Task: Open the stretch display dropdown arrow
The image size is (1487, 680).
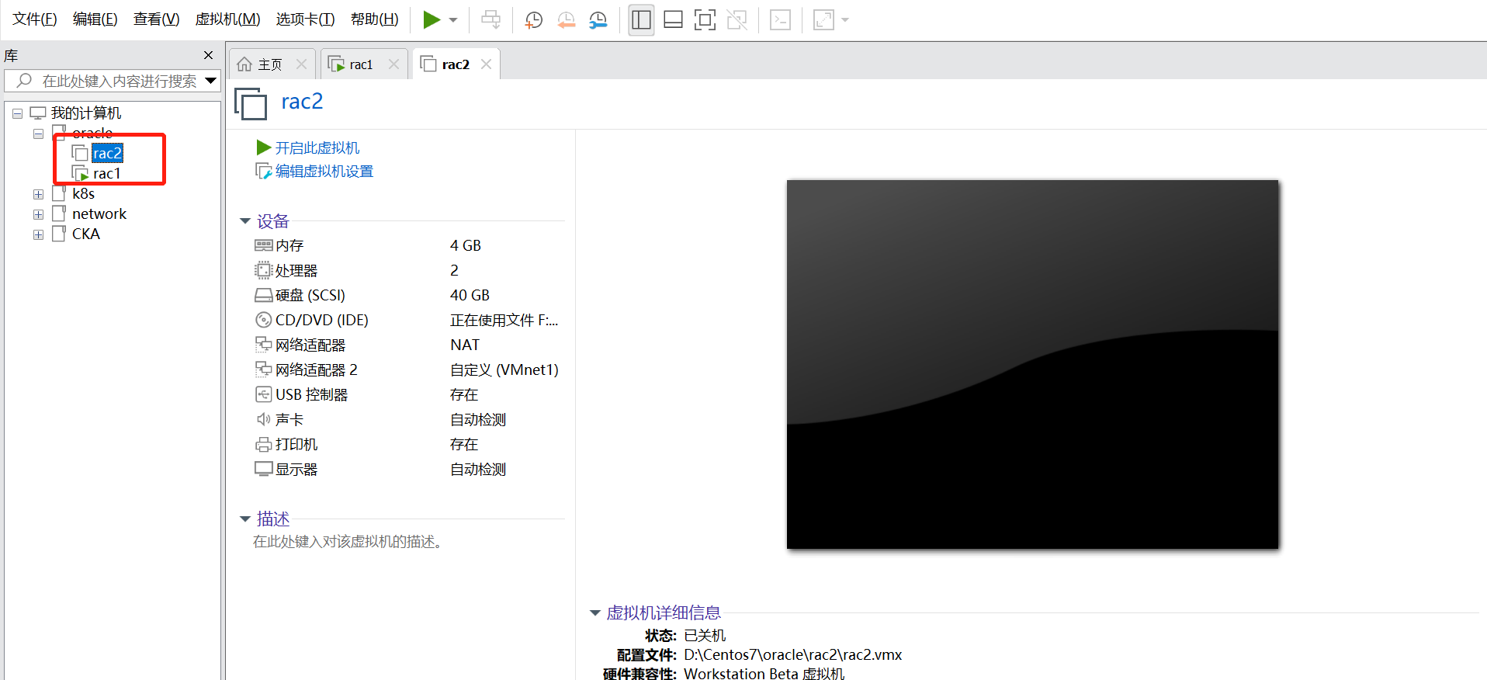Action: coord(845,20)
